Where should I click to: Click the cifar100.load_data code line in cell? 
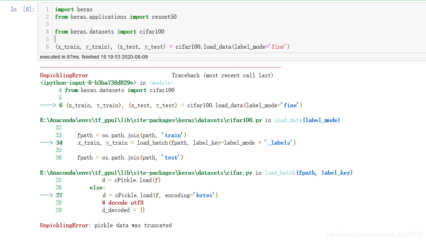tap(172, 47)
